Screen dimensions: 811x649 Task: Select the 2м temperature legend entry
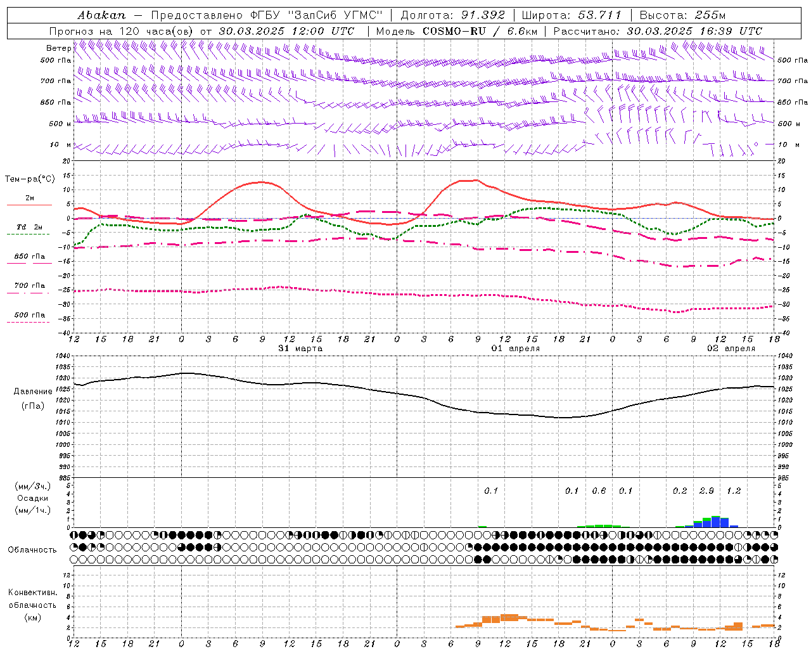(30, 198)
